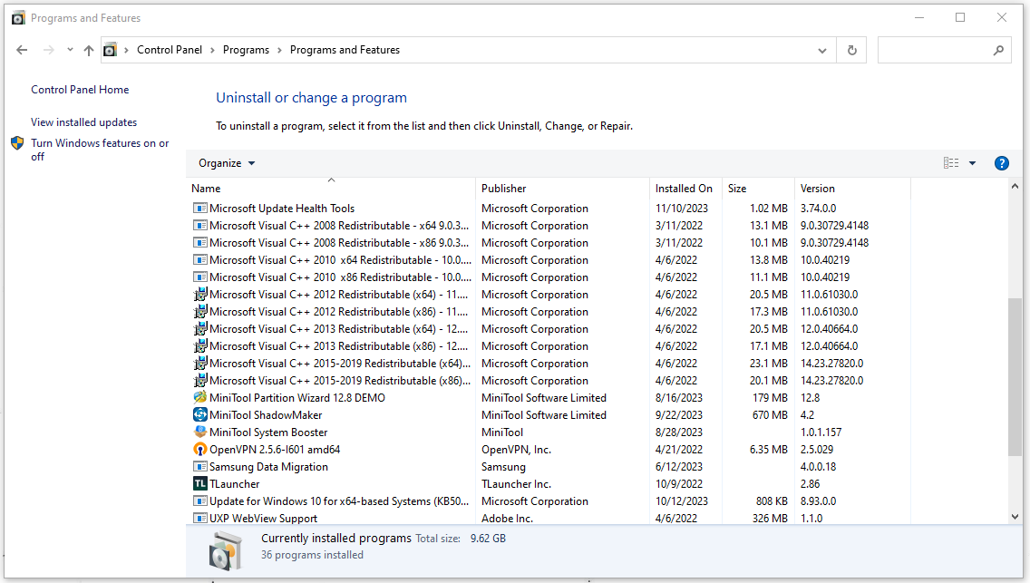Select Samsung Data Migration icon
The height and width of the screenshot is (583, 1030).
pyautogui.click(x=199, y=466)
